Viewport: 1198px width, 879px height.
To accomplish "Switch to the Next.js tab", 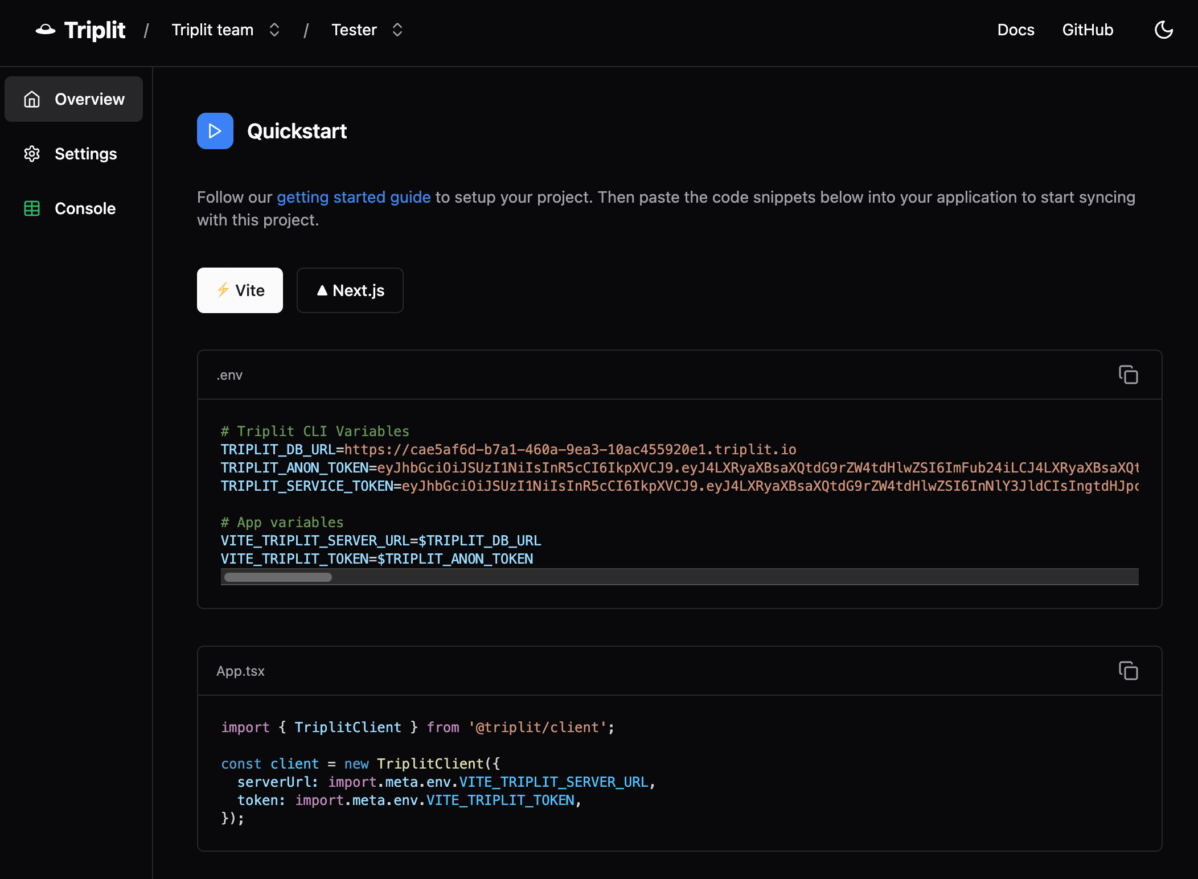I will [x=350, y=290].
